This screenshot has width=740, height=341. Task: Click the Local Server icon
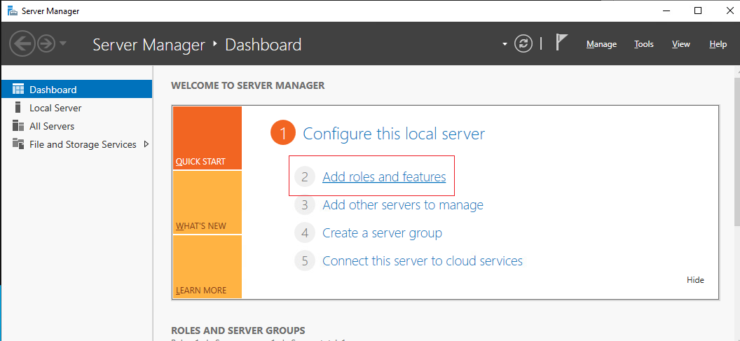18,108
